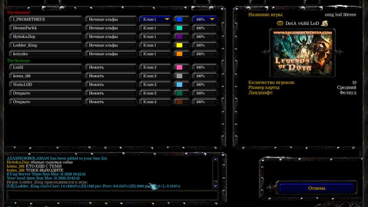Image resolution: width=368 pixels, height=207 pixels.
Task: Click the Клан 1 team field for Lodder_King
Action: point(155,45)
